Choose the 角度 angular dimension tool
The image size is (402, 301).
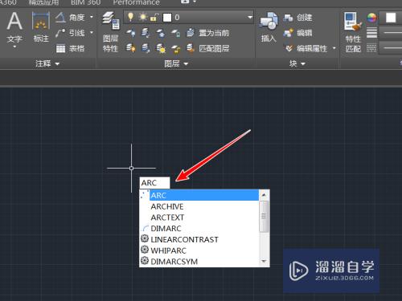tap(71, 18)
